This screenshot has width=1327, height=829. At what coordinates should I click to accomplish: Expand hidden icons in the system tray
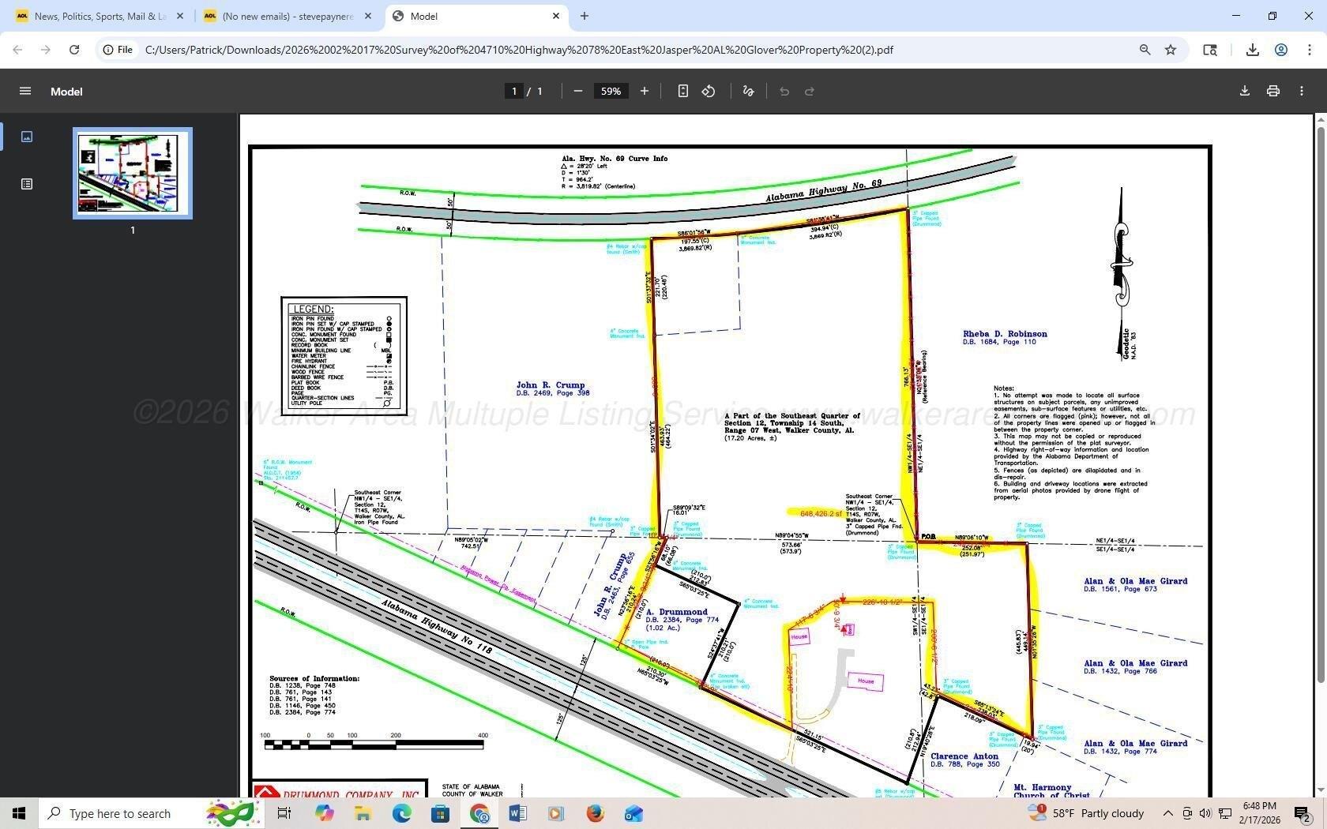click(1167, 813)
